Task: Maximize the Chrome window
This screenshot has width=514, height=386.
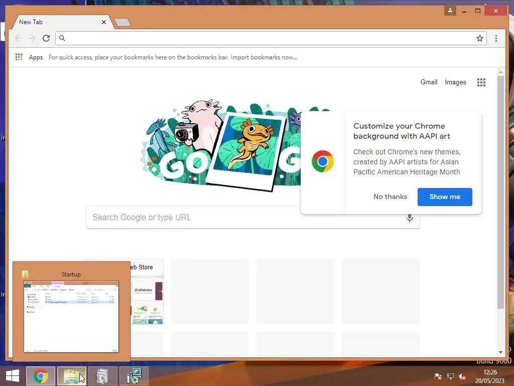Action: (x=478, y=11)
